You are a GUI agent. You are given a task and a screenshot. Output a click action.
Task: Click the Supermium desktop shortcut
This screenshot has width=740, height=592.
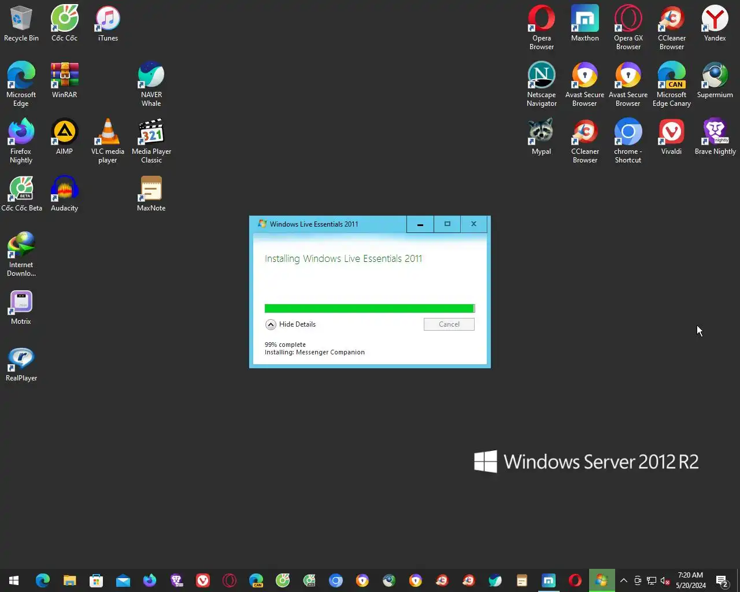click(x=715, y=80)
